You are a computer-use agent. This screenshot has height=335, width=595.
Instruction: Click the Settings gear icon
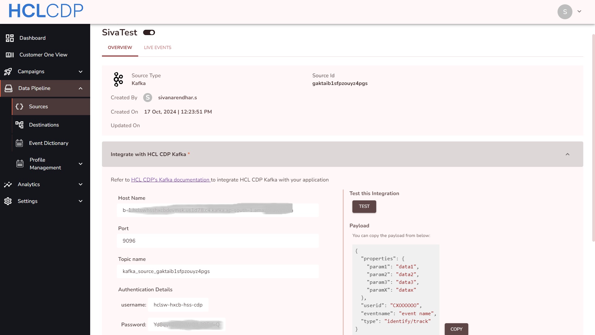(8, 201)
